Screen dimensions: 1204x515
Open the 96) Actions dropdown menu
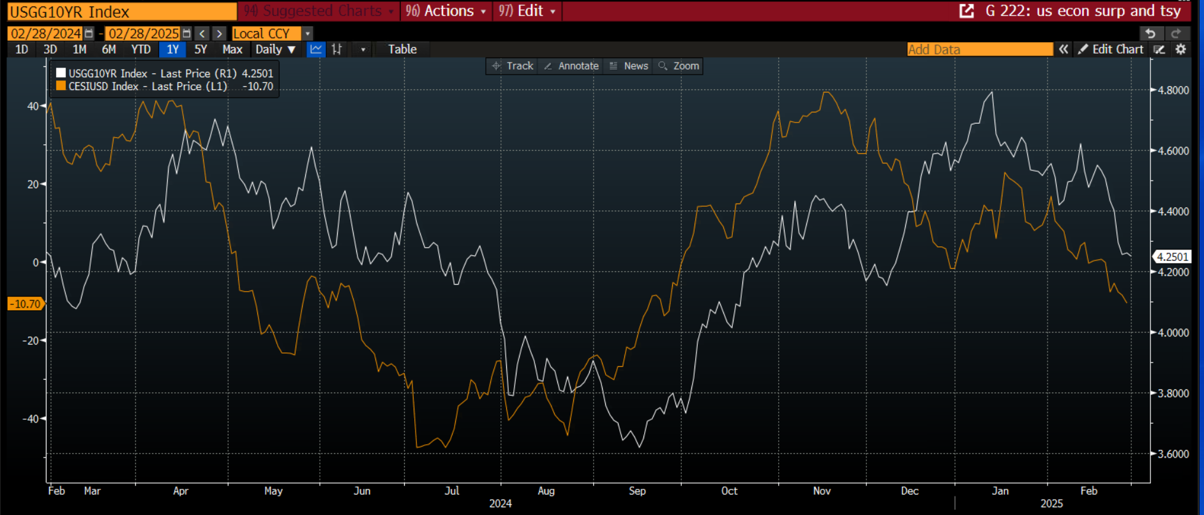[446, 11]
